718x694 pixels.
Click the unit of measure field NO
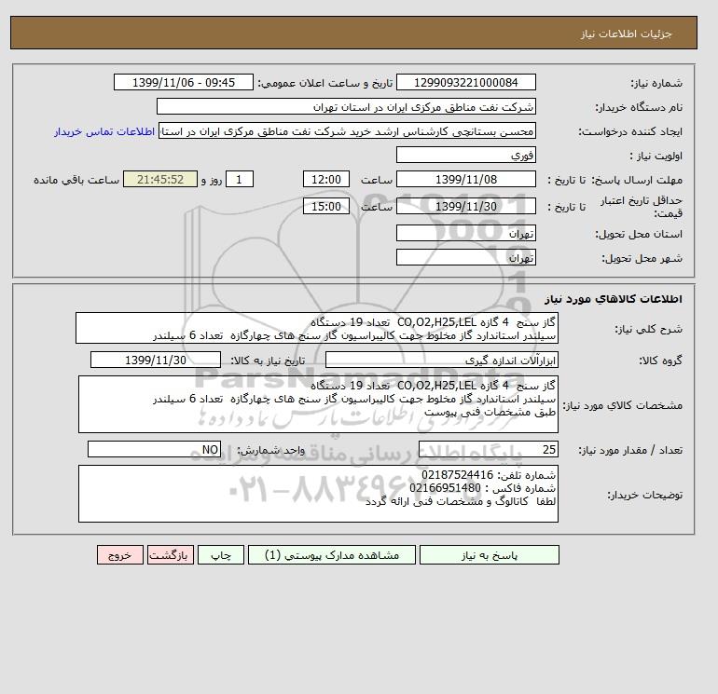(154, 449)
